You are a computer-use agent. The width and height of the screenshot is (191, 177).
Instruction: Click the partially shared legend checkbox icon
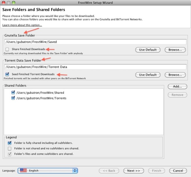click(10, 154)
